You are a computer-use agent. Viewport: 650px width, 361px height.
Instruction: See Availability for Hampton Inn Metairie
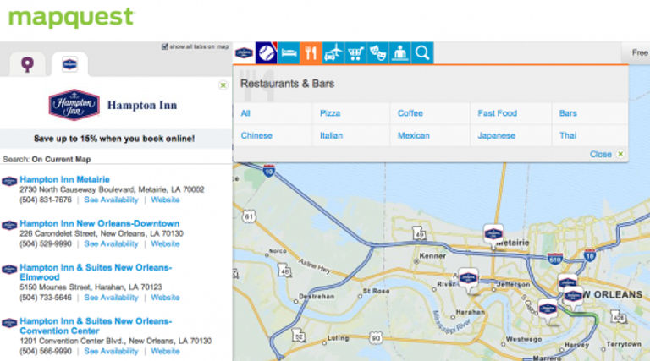click(111, 200)
